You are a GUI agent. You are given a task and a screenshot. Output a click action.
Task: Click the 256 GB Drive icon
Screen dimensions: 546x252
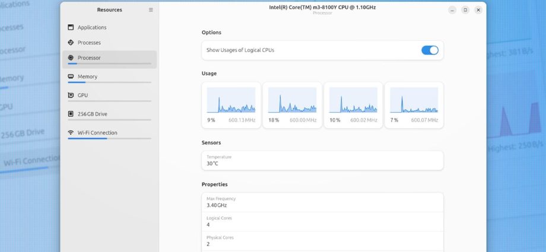[x=71, y=114]
